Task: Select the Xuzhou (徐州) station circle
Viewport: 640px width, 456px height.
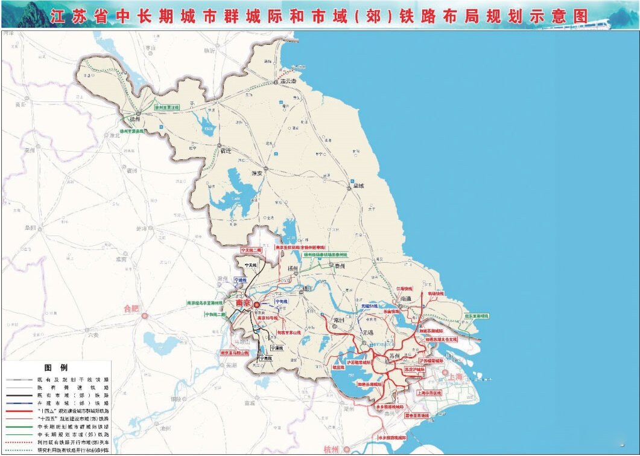Action: coord(138,113)
